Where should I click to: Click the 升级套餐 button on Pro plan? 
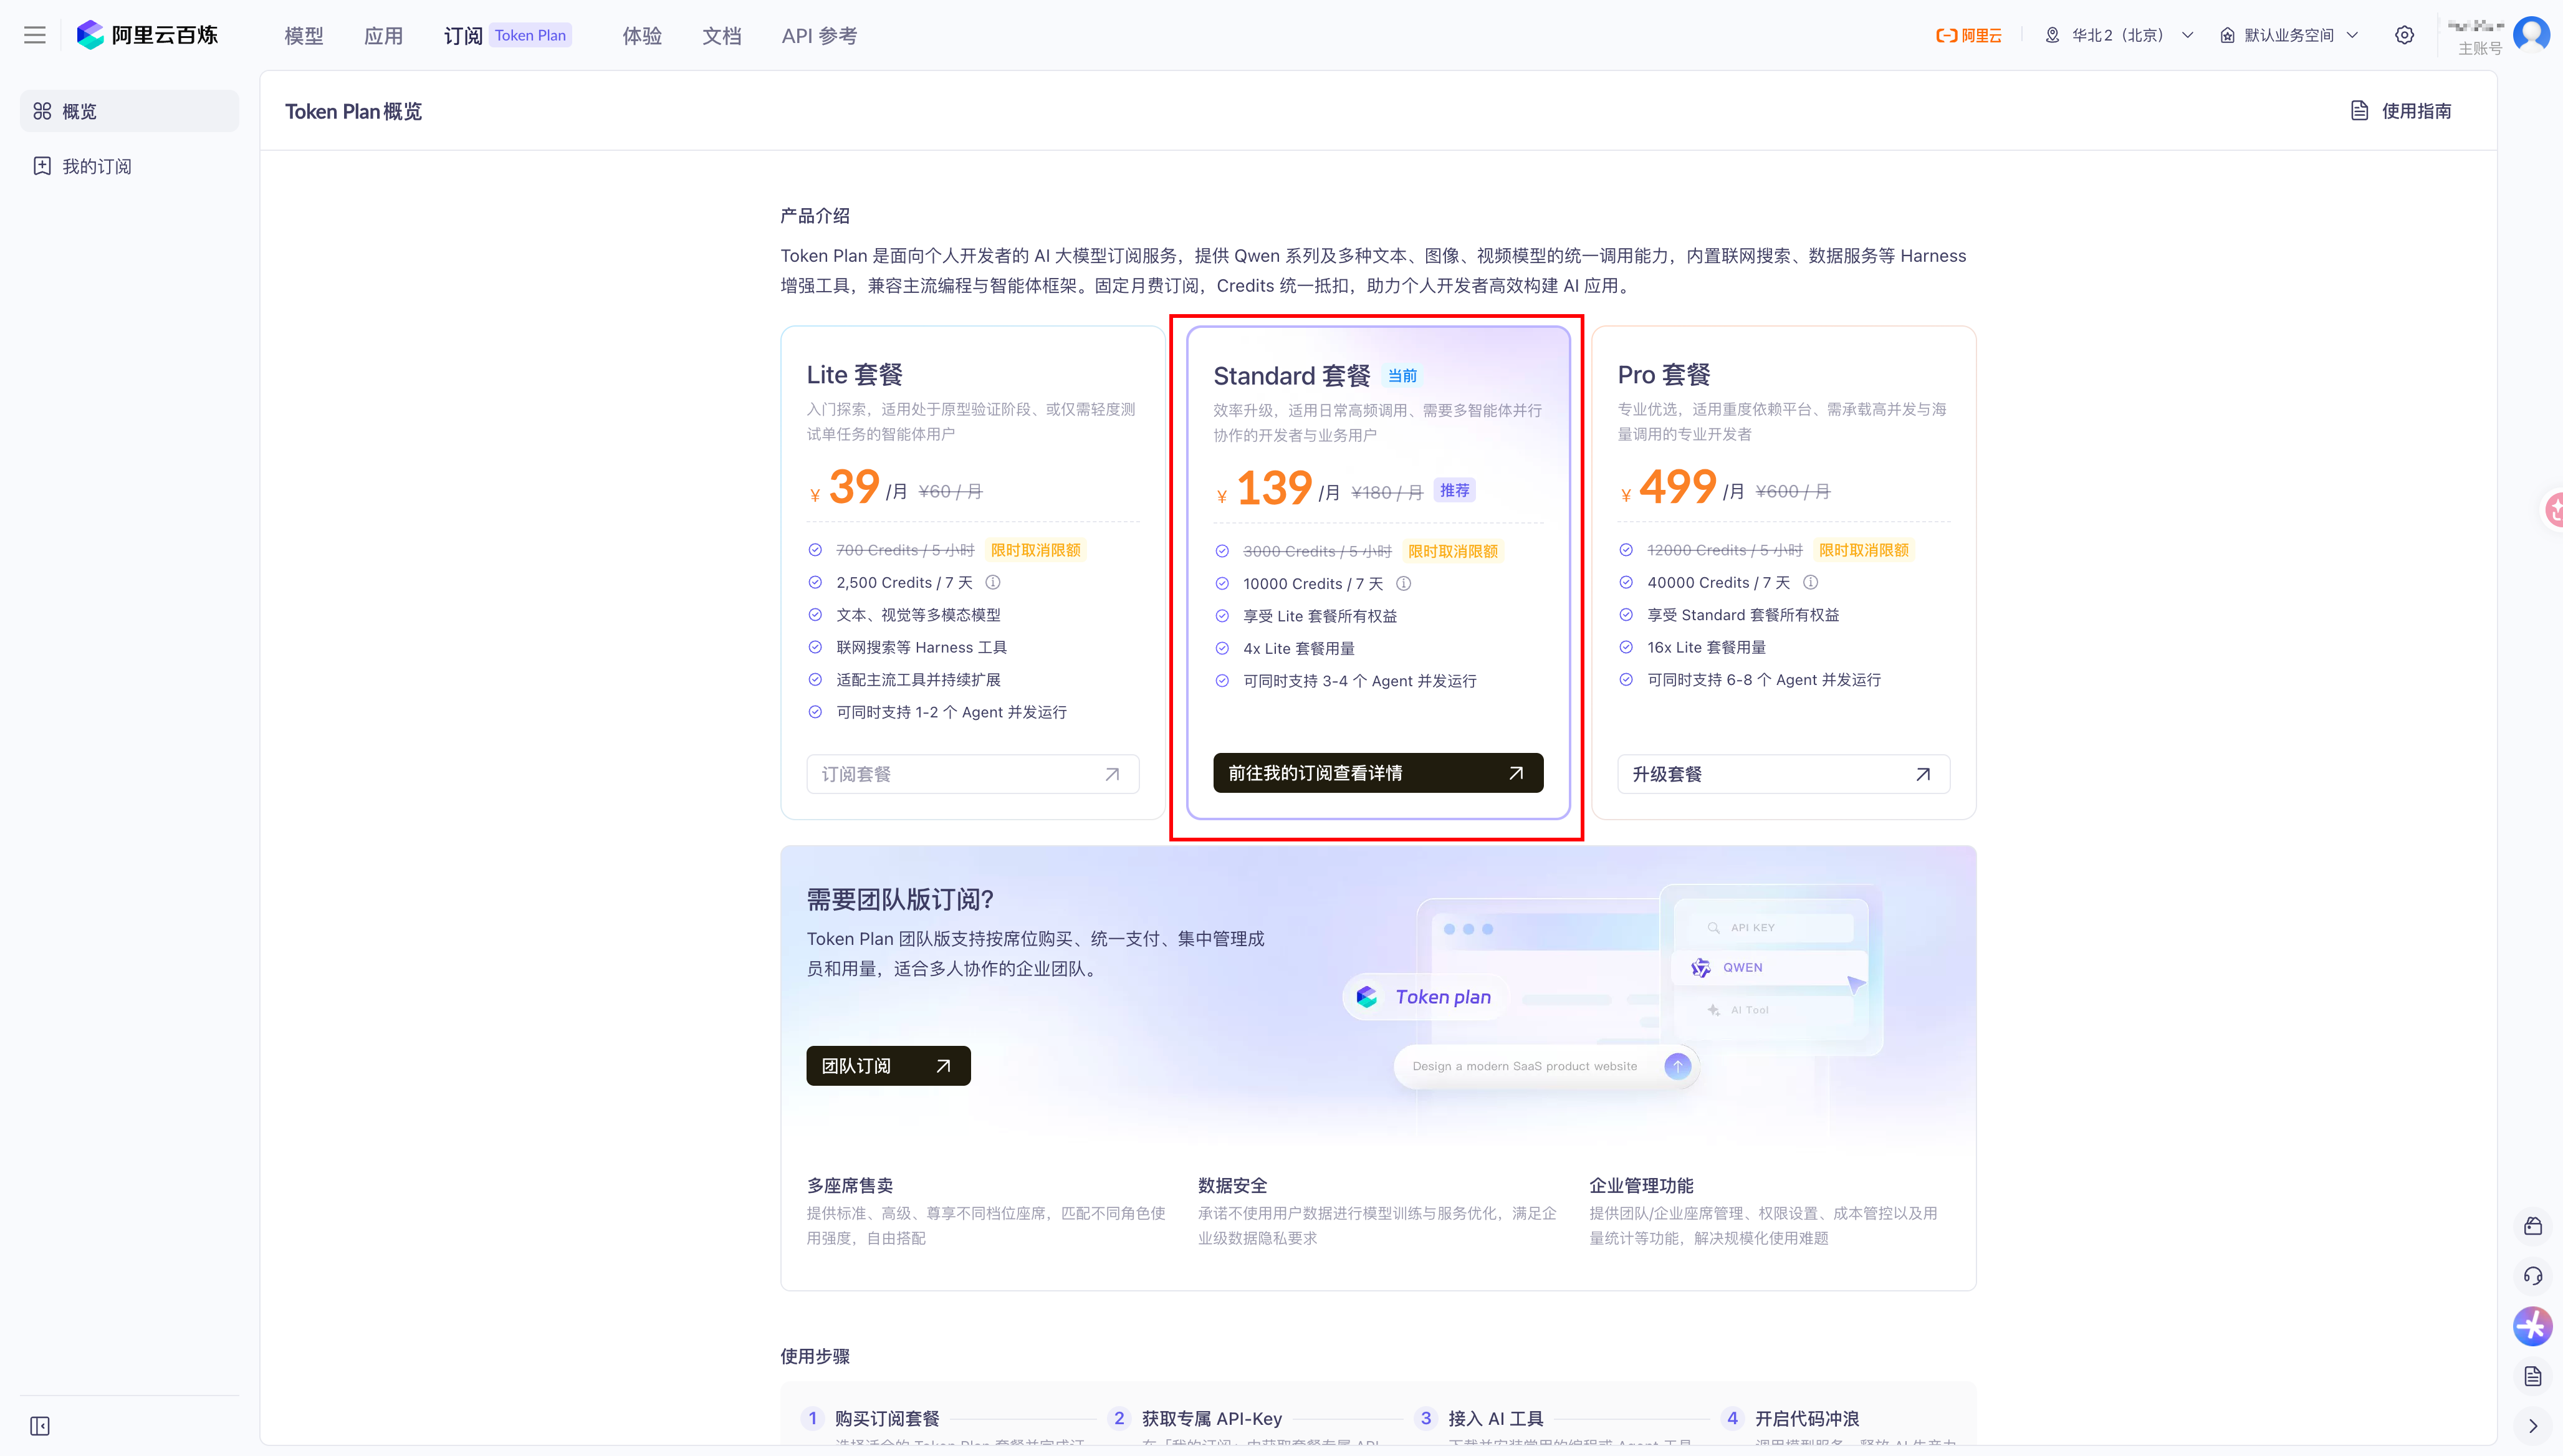tap(1783, 774)
